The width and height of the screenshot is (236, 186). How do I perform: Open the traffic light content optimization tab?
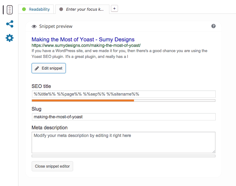[10, 10]
